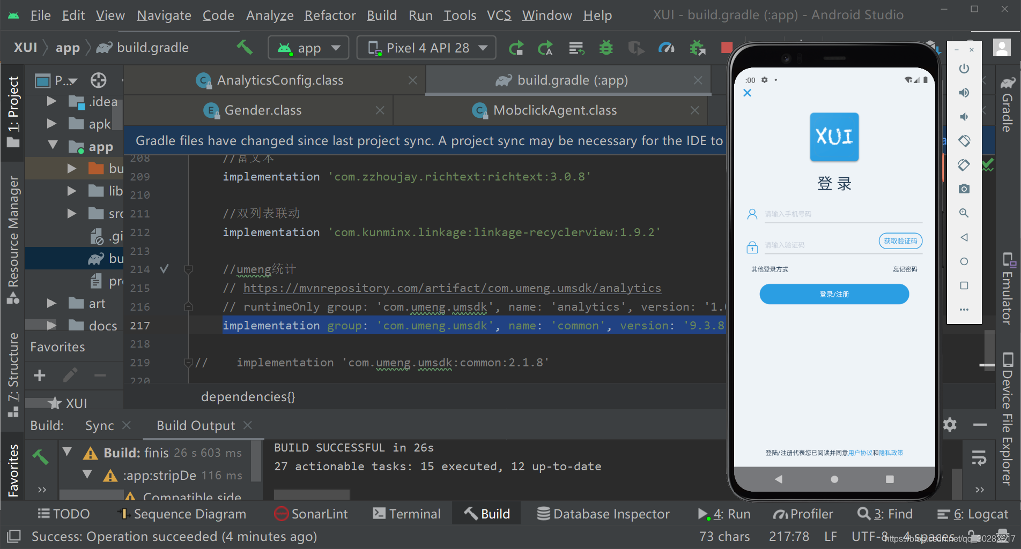Click the emulator sidebar Home circle

point(964,261)
